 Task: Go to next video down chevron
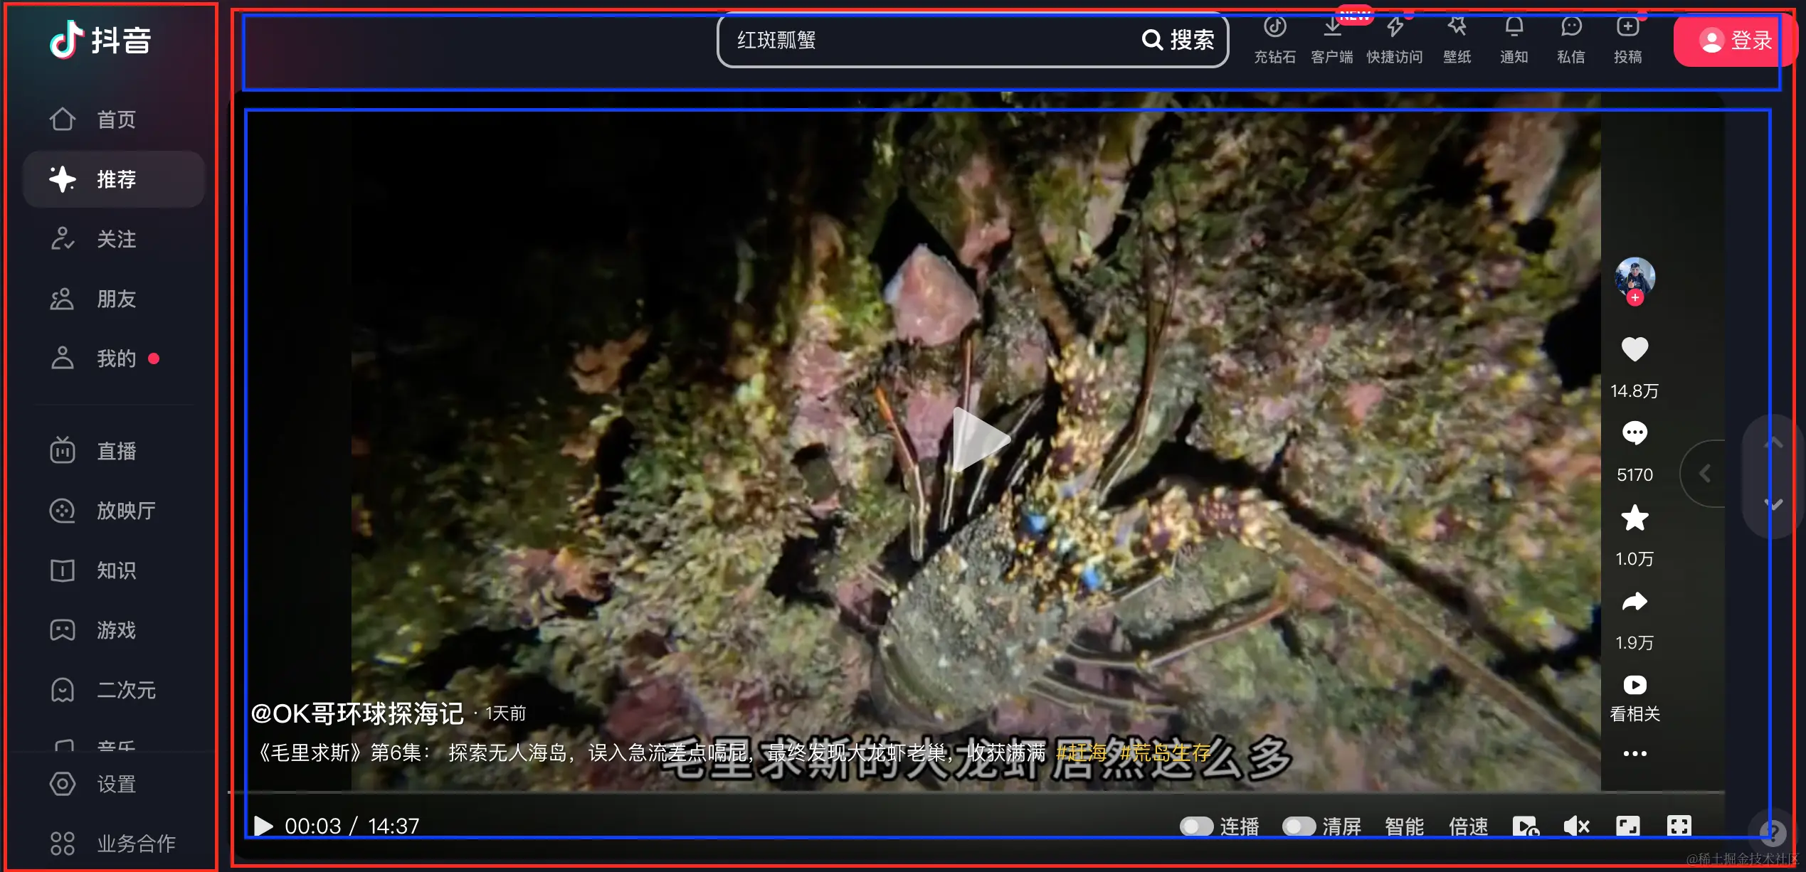coord(1773,504)
